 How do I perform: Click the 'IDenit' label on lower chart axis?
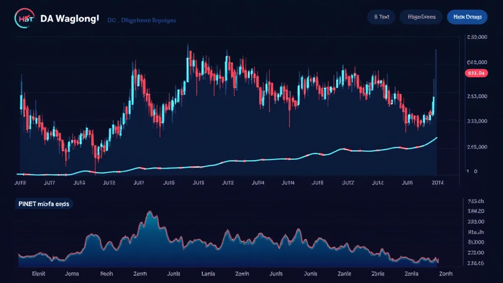click(39, 274)
